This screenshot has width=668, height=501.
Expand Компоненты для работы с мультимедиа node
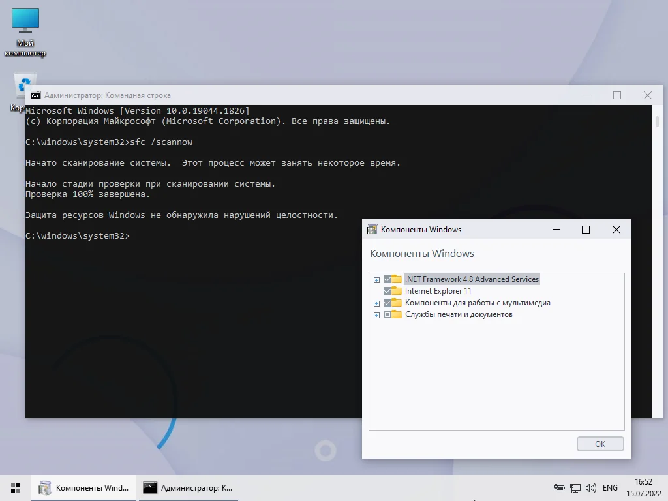click(376, 303)
